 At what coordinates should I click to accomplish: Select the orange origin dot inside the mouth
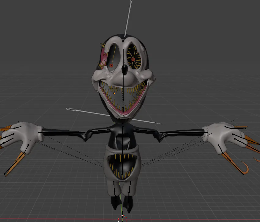pyautogui.click(x=114, y=94)
